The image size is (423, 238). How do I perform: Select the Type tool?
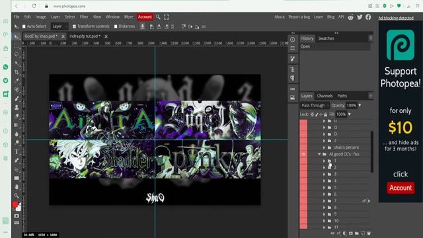[17, 151]
